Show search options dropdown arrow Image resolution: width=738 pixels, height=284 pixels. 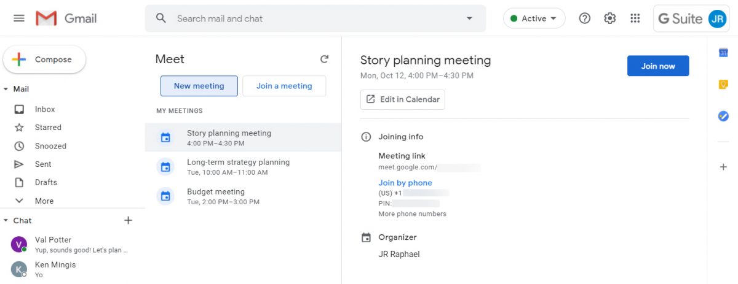[469, 18]
